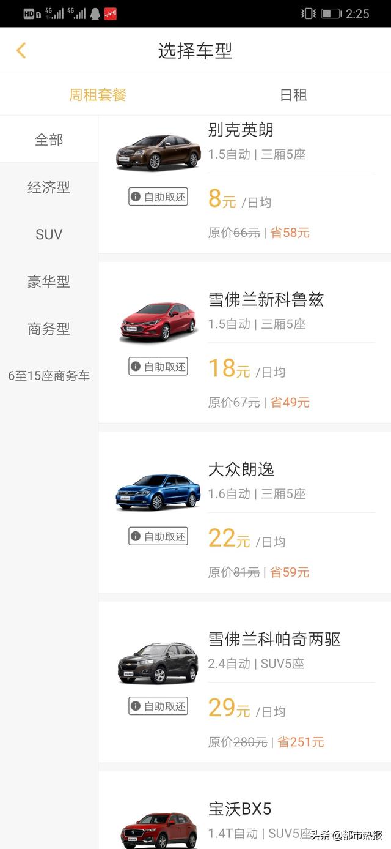
Task: Switch to the 周租套餐 tab
Action: (98, 95)
